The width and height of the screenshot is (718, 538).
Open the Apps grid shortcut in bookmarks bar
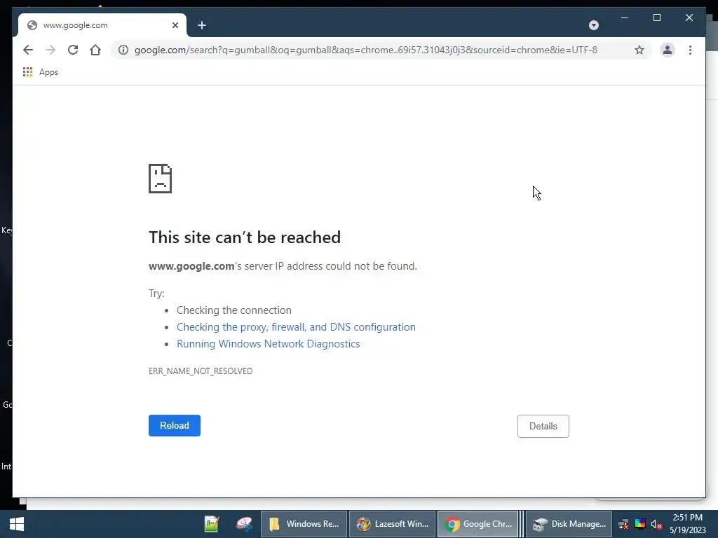tap(40, 72)
